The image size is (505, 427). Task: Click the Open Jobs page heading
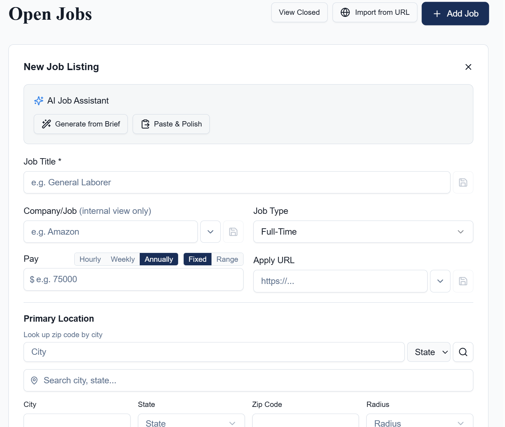click(x=50, y=14)
